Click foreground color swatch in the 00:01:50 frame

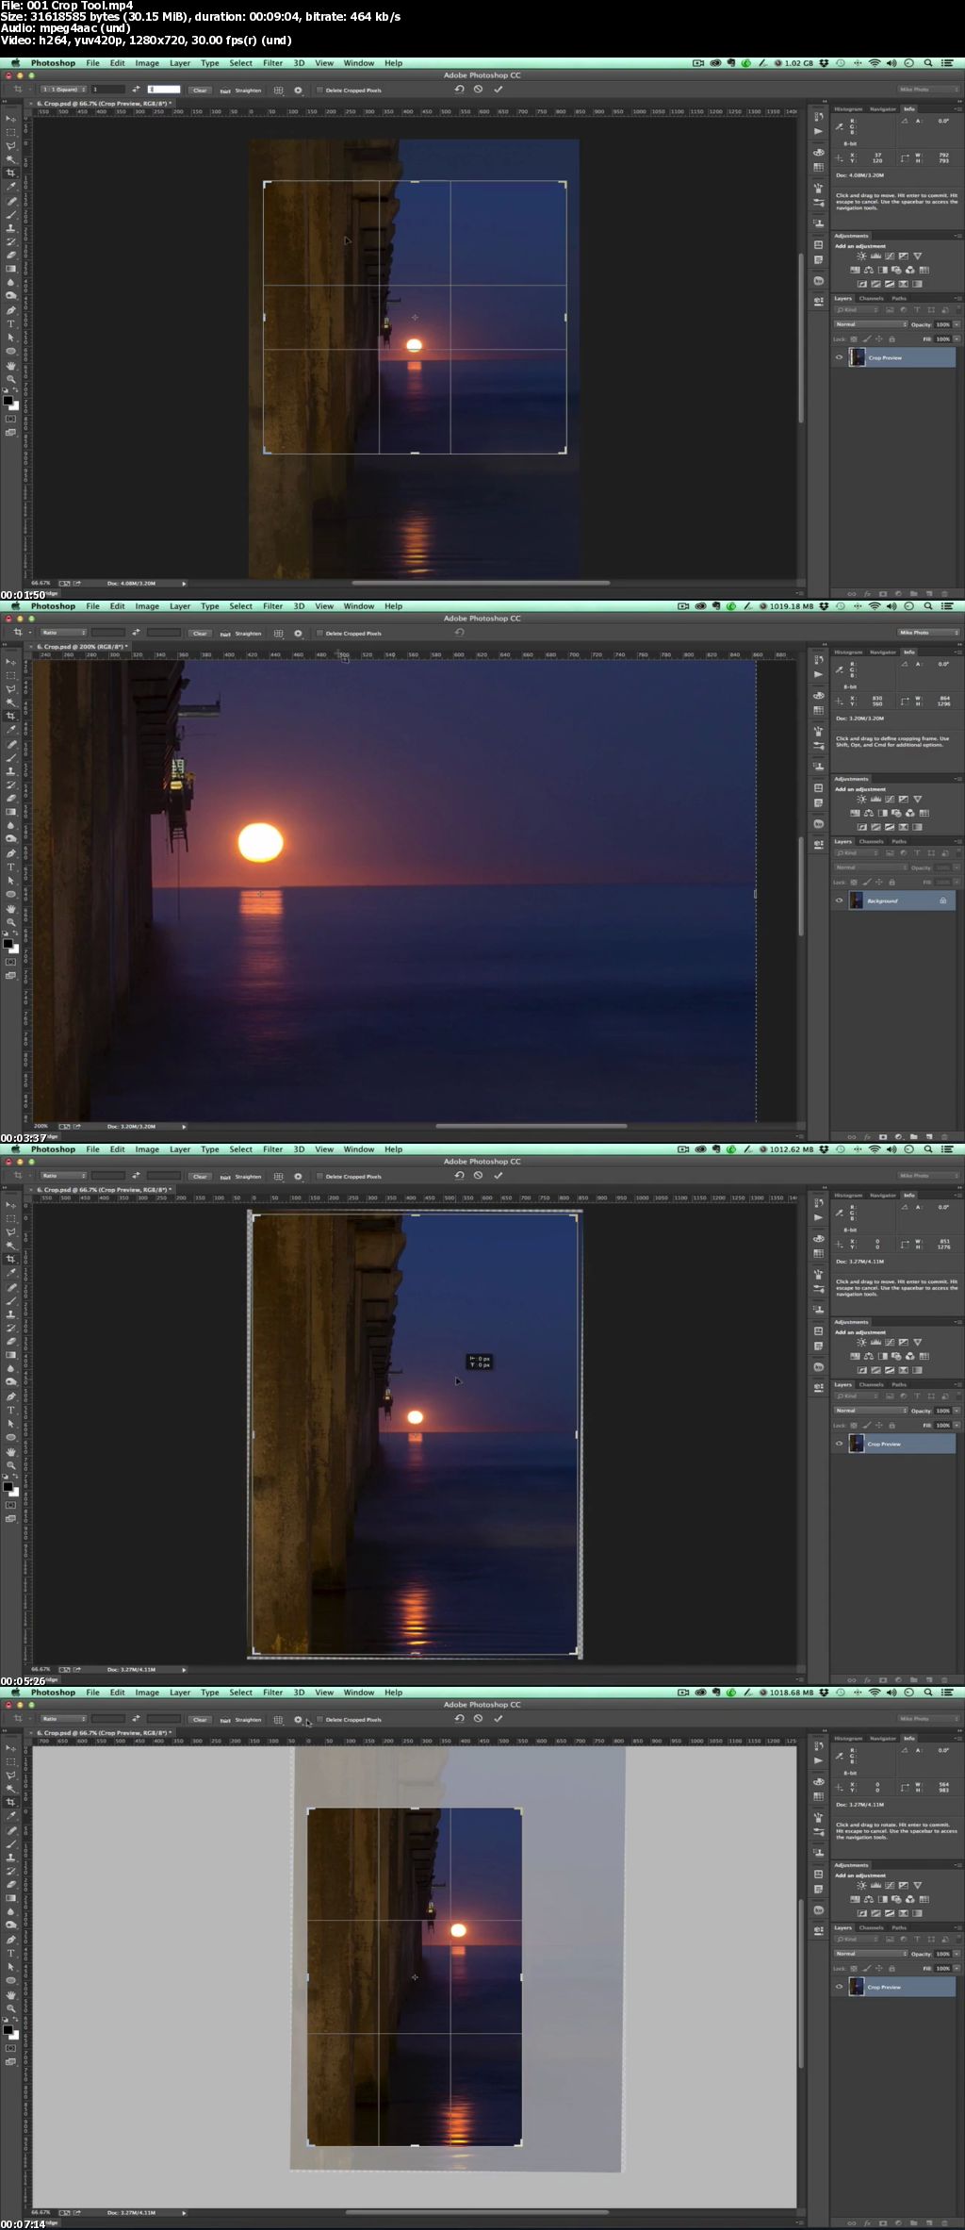(x=8, y=401)
